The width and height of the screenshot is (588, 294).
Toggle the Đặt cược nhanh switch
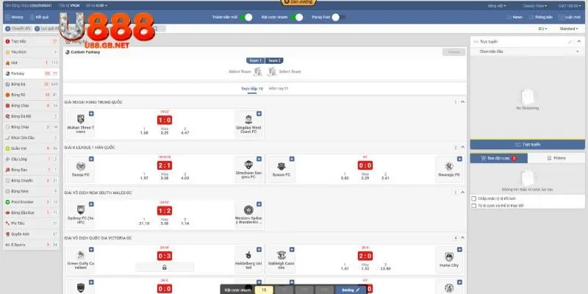tap(297, 17)
